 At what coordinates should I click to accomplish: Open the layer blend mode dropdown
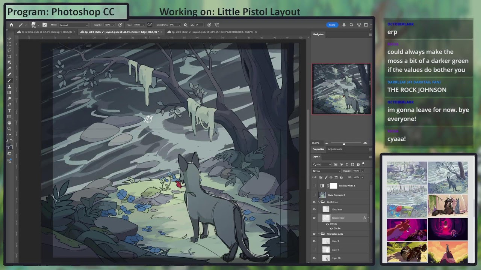pyautogui.click(x=327, y=171)
